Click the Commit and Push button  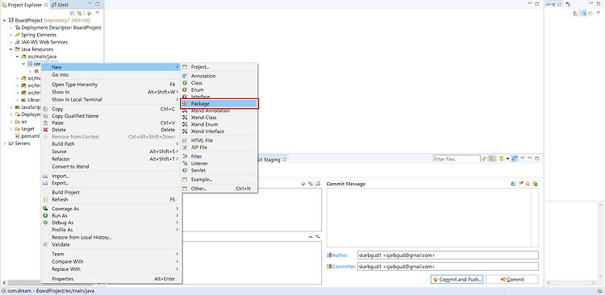click(457, 279)
